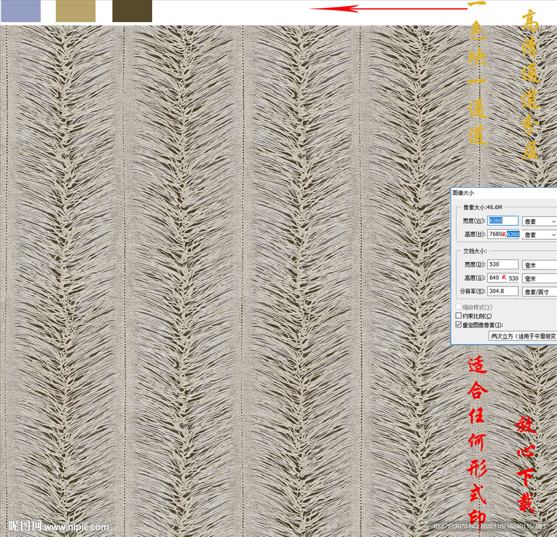Pick the periwinkle blue color swatch
Viewport: 557px width, 537px height.
point(21,11)
